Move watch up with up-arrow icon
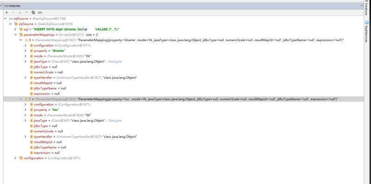371x184 pixels. (x=20, y=12)
